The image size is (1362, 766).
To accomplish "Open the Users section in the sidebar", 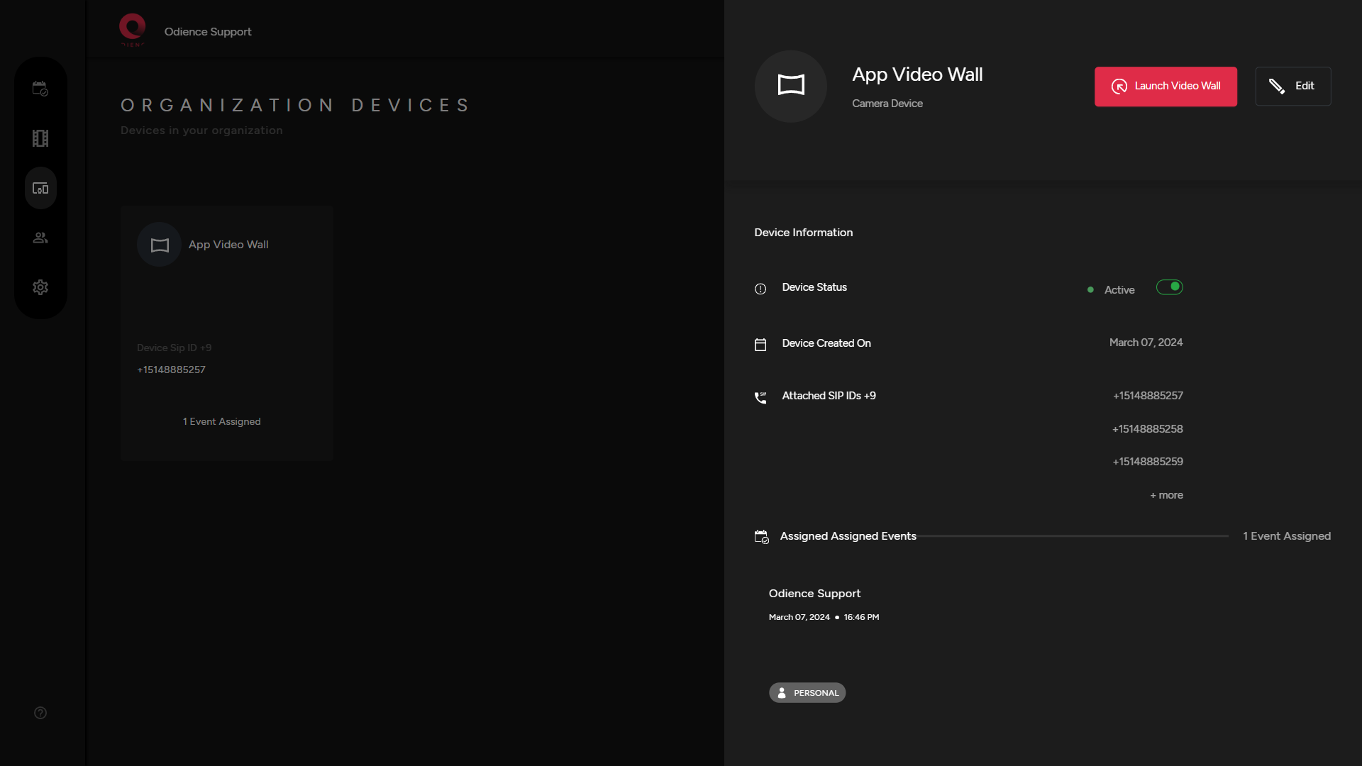I will [x=40, y=237].
